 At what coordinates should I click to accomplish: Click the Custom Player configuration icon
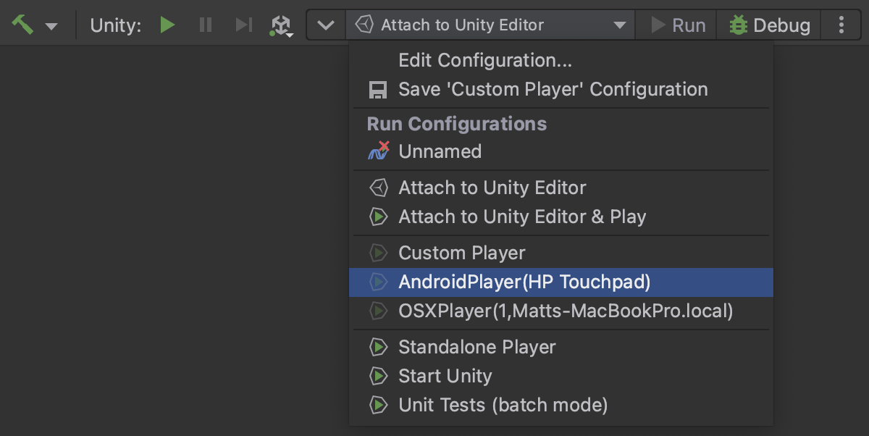pos(378,253)
